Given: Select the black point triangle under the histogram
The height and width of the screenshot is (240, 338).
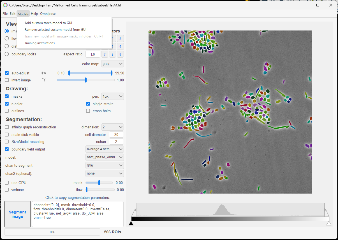Looking at the screenshot, I should 131,223.
